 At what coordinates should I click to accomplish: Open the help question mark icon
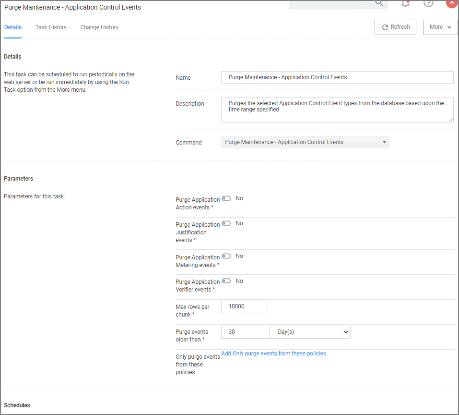click(428, 3)
